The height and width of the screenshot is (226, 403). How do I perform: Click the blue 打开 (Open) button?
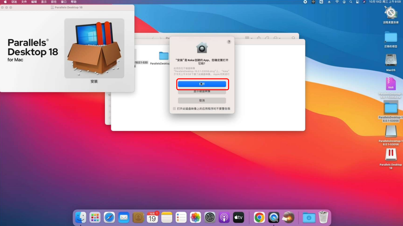pos(202,84)
